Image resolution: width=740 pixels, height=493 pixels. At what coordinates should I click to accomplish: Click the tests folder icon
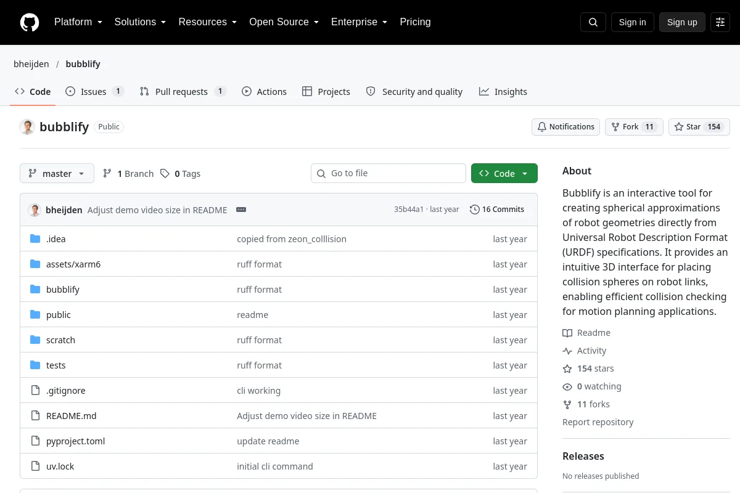click(x=35, y=365)
